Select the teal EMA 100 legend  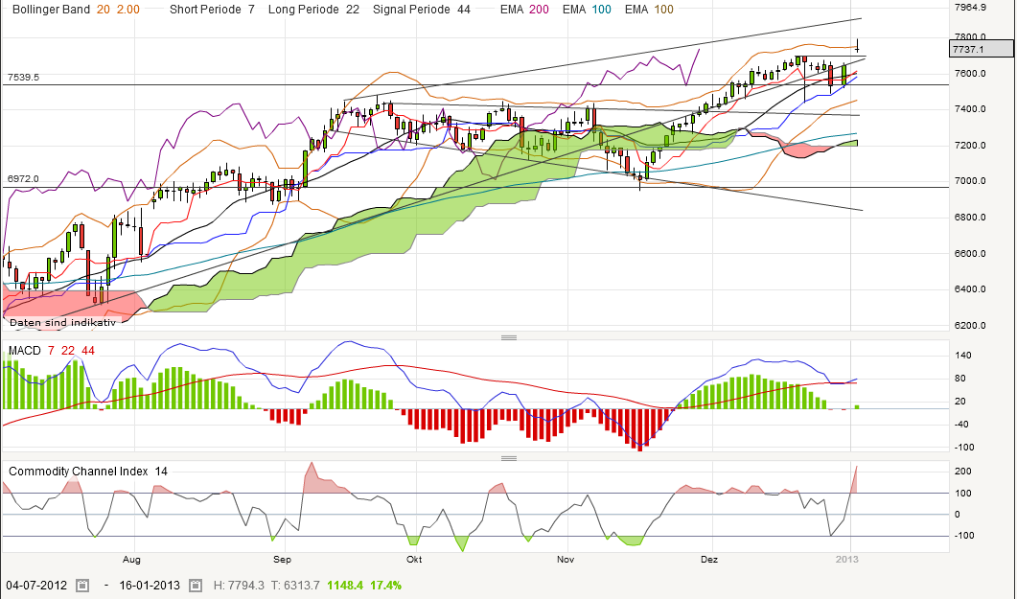click(x=586, y=10)
